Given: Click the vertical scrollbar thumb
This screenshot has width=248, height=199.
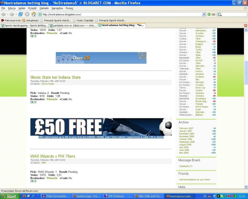Looking at the screenshot, I should click(246, 73).
